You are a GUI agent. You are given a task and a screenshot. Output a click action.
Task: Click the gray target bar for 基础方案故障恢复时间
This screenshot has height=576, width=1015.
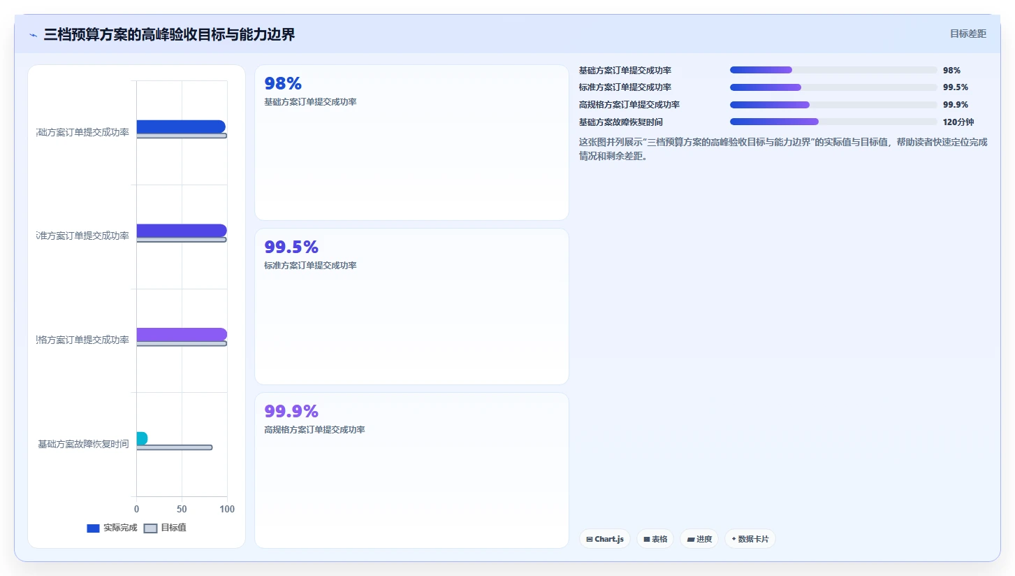pyautogui.click(x=174, y=447)
